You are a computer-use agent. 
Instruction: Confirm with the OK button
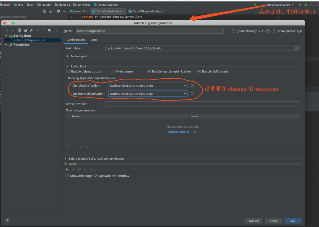[293, 221]
